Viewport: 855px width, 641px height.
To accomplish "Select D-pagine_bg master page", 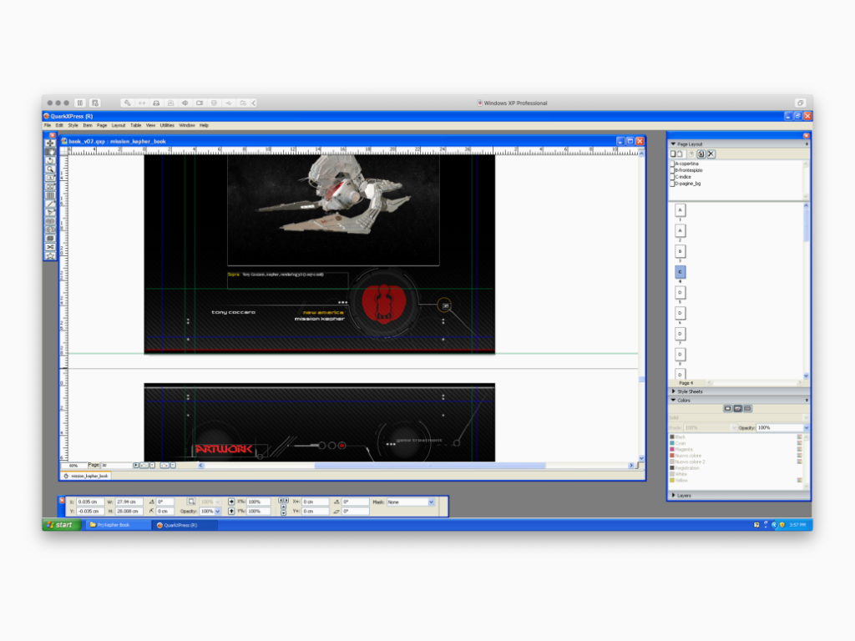I will click(687, 183).
